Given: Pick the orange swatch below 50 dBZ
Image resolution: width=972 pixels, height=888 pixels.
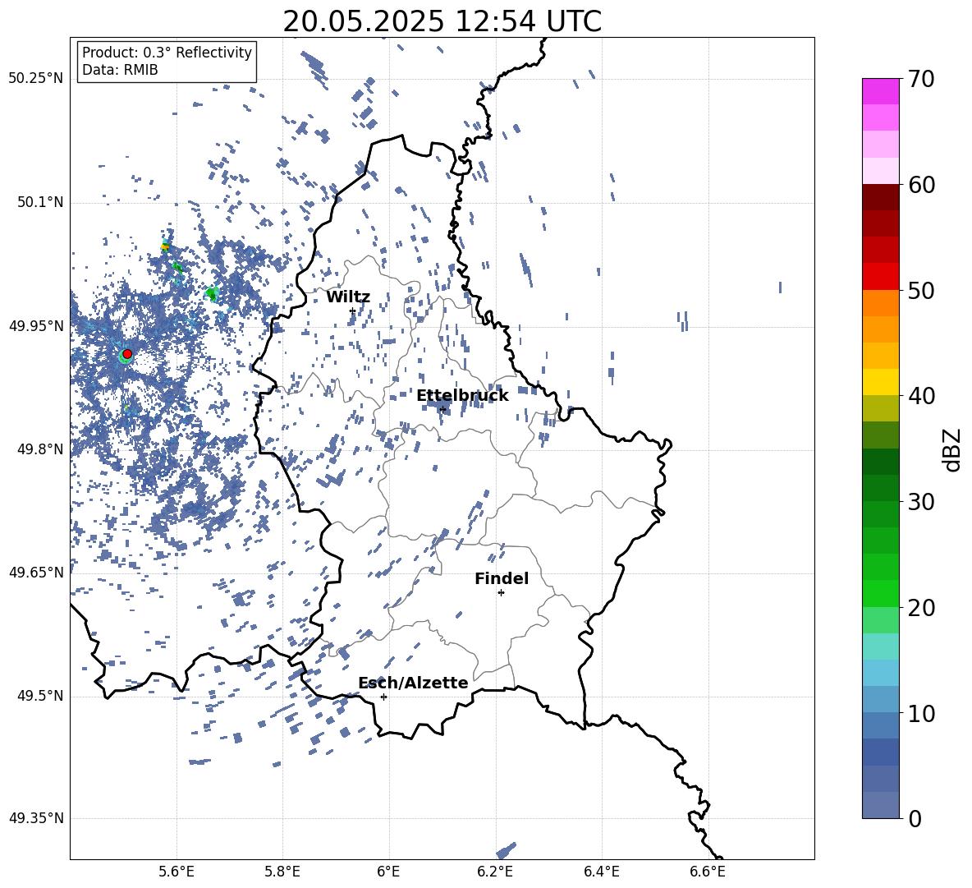Looking at the screenshot, I should click(x=881, y=302).
